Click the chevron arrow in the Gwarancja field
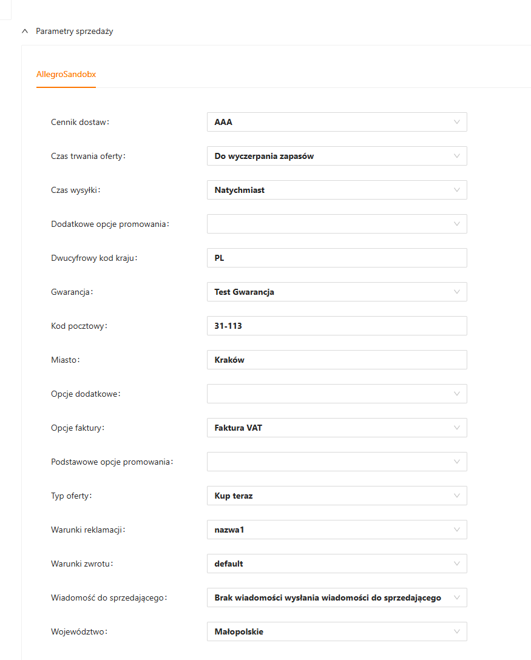The width and height of the screenshot is (531, 660). 457,292
